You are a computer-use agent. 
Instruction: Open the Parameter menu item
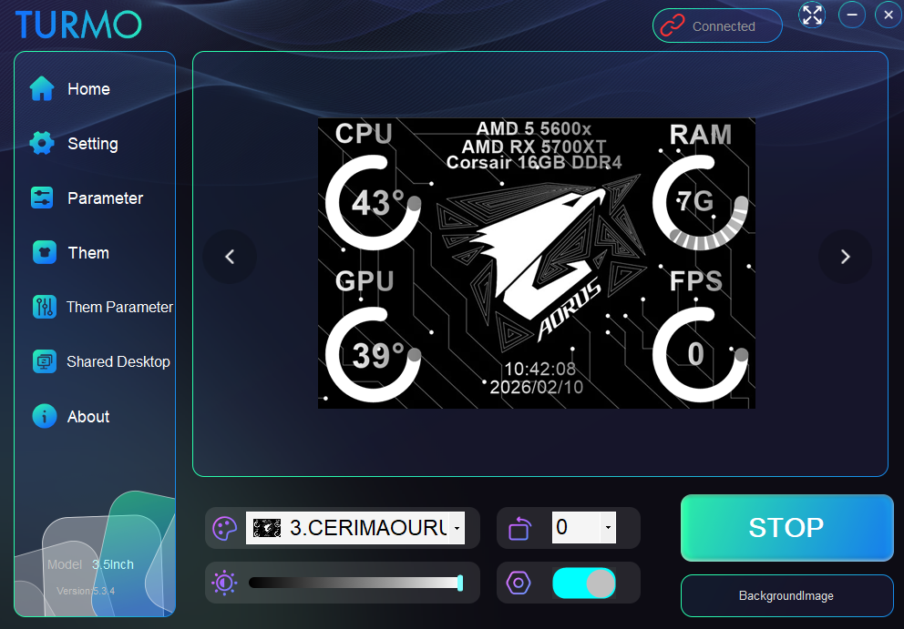point(105,198)
